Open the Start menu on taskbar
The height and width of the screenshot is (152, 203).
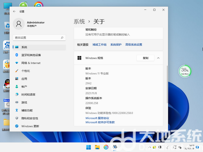click(x=89, y=147)
